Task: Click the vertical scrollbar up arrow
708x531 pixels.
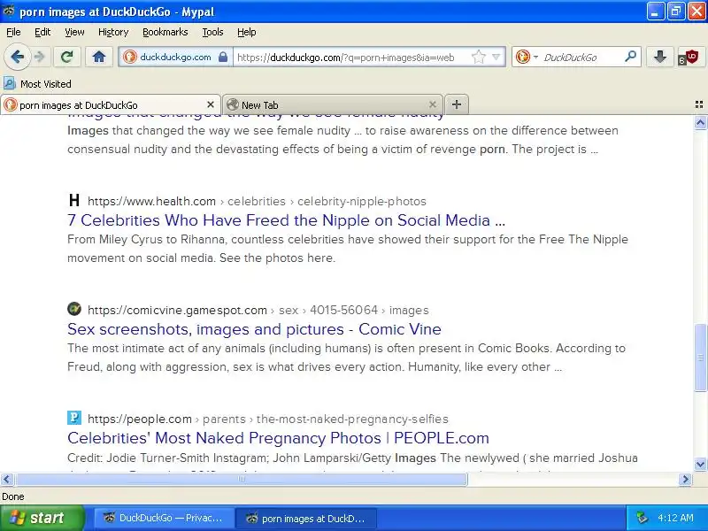Action: click(x=700, y=122)
